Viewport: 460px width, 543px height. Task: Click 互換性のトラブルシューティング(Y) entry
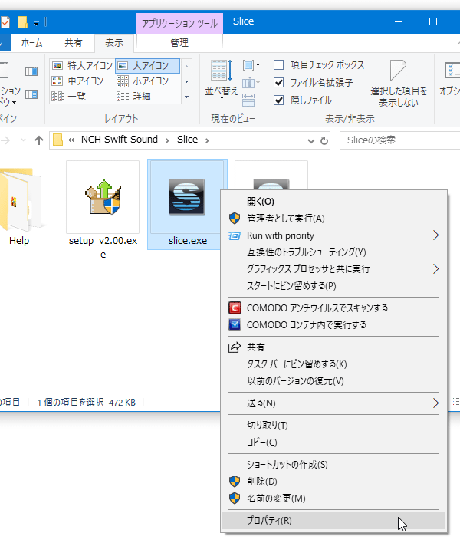pos(333,252)
